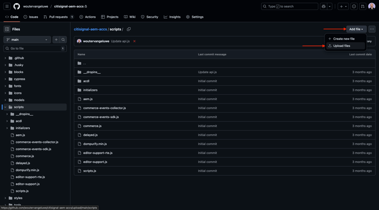Open more options three-dot menu

372,29
